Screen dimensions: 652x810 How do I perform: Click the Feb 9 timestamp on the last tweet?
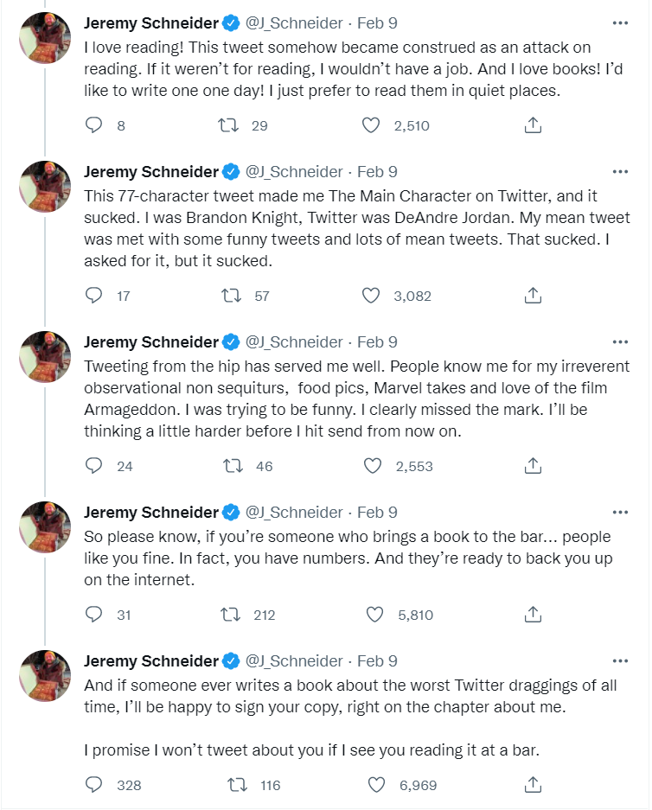[x=377, y=660]
